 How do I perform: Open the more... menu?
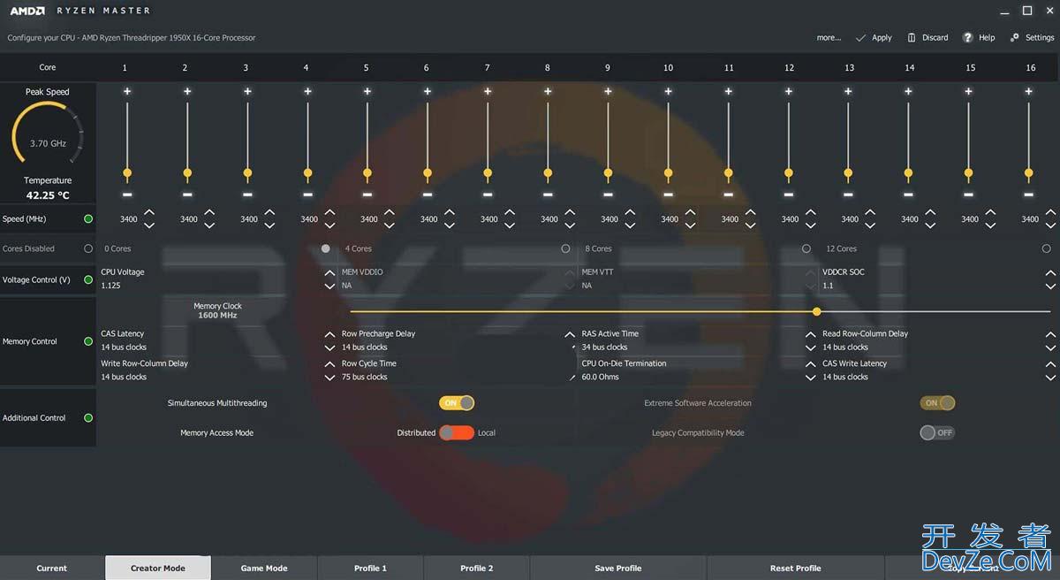coord(829,38)
